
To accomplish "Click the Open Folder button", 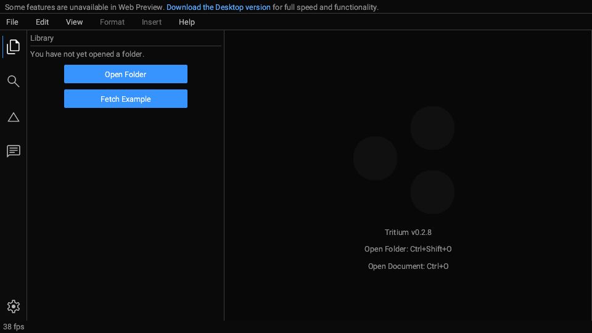I will tap(126, 74).
